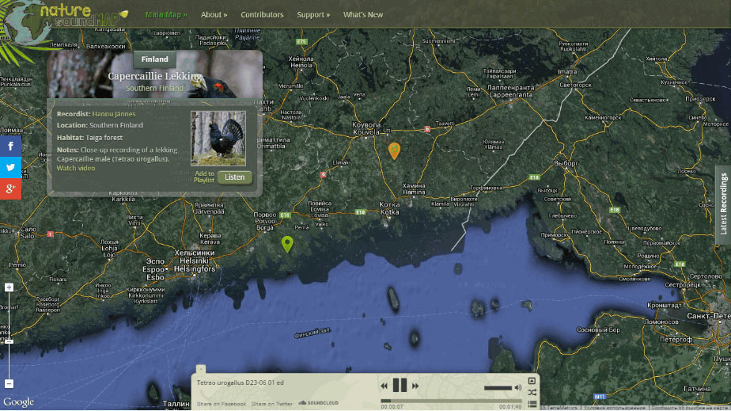Click Helsinki city label on map
This screenshot has height=411, width=731.
tap(194, 261)
